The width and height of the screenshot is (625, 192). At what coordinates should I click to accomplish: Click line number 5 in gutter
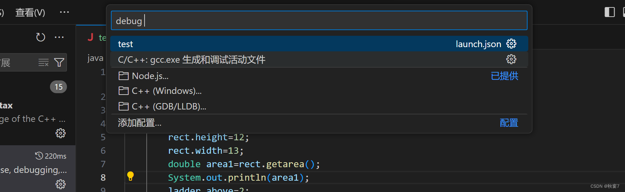pos(103,137)
